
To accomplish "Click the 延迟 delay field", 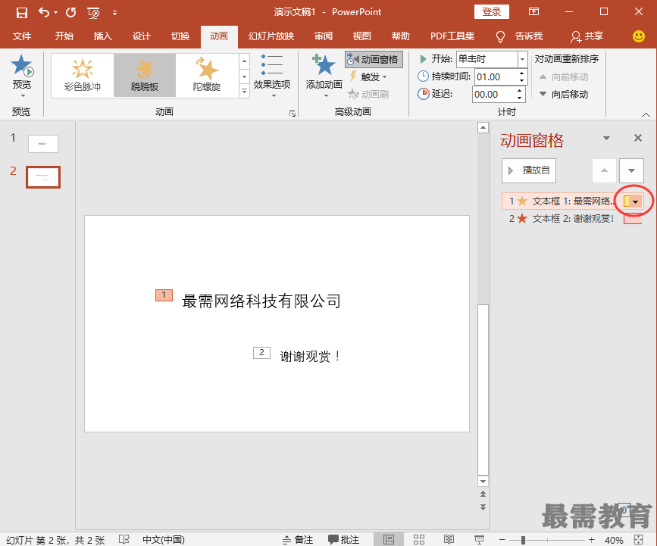I will pyautogui.click(x=493, y=94).
